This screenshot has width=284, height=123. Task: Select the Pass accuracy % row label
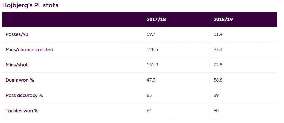coord(24,95)
